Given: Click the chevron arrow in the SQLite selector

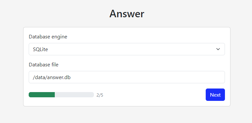Looking at the screenshot, I should pyautogui.click(x=218, y=49).
